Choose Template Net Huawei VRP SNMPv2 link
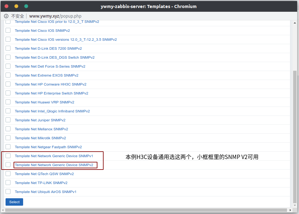Screen dimensions: 299x214 coord(44,102)
